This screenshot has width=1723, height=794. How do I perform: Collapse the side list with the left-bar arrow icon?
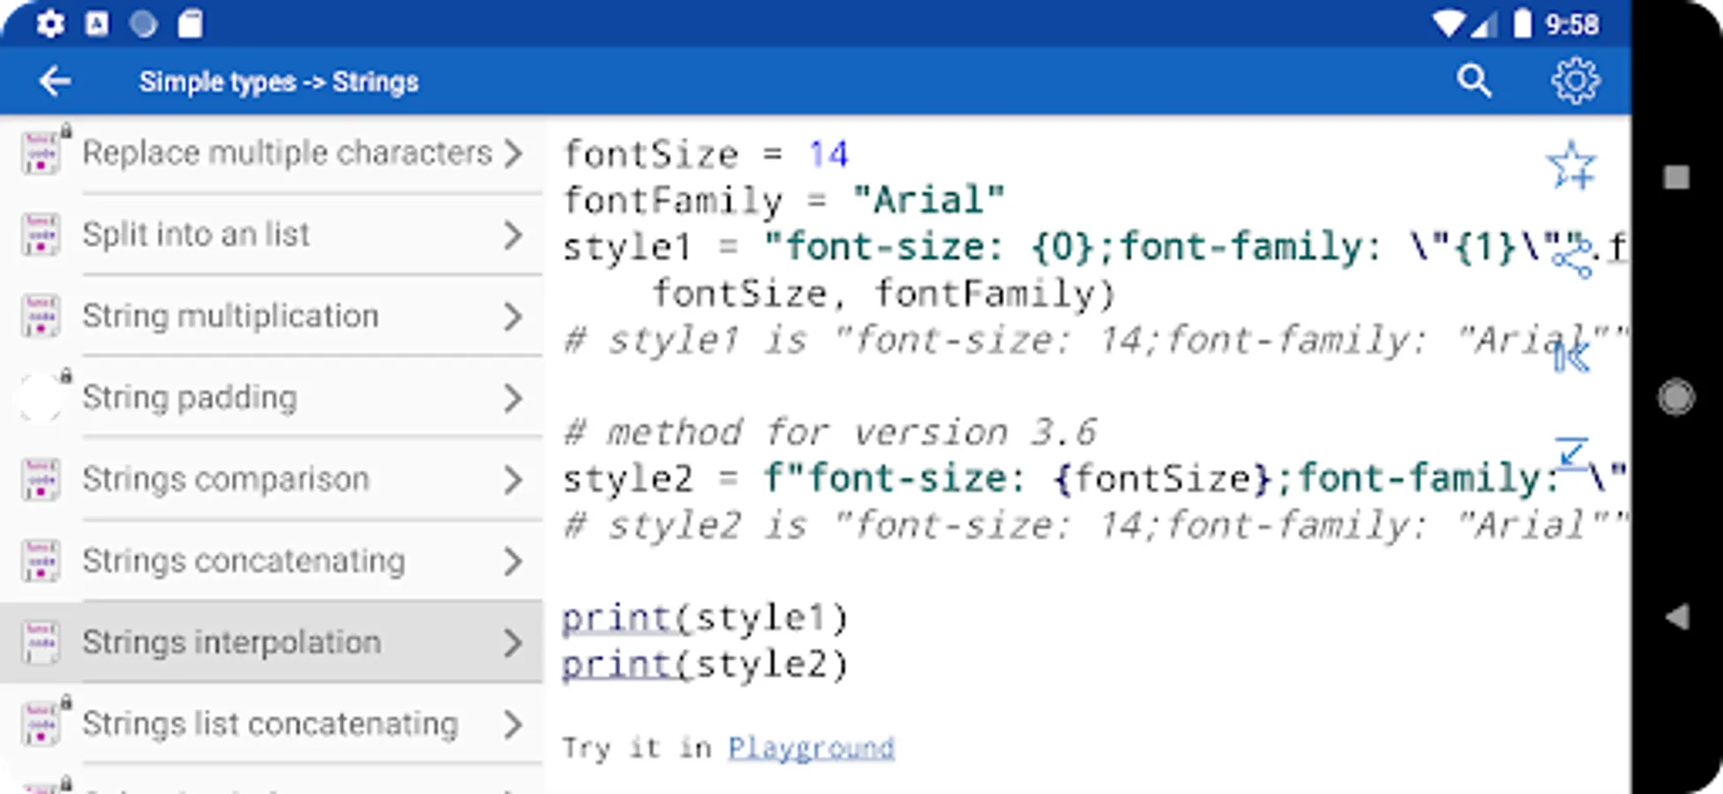tap(1571, 357)
